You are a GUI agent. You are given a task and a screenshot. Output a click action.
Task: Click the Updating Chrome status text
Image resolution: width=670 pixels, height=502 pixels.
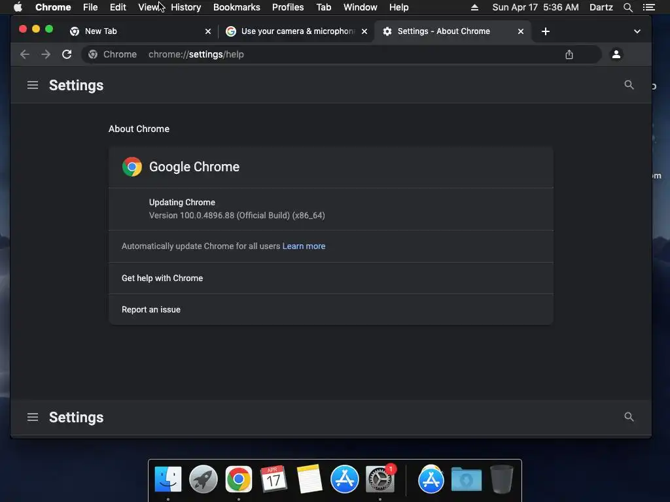(182, 203)
